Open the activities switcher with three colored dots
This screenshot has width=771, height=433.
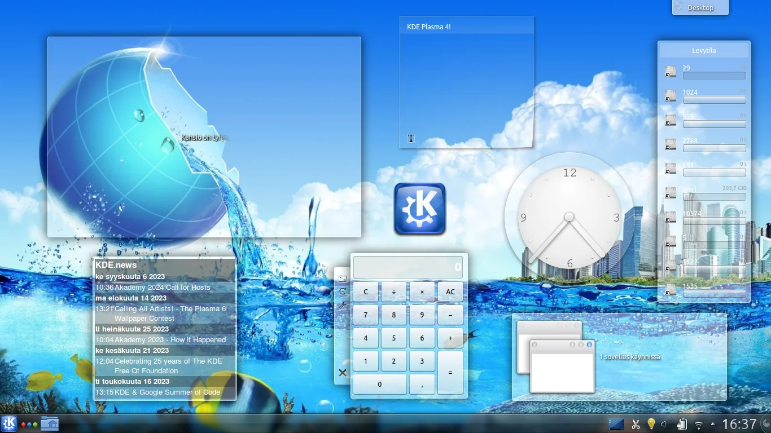[29, 424]
